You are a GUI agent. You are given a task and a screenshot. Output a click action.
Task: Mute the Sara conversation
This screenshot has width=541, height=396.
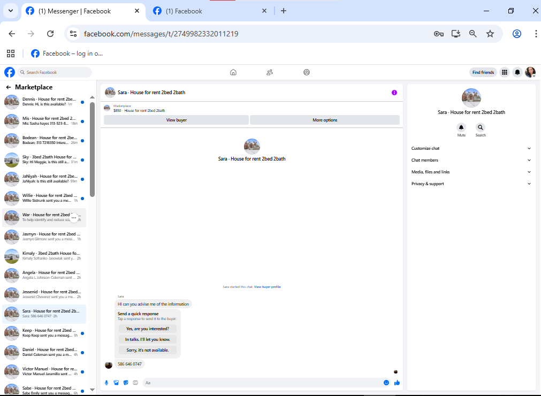pos(461,127)
